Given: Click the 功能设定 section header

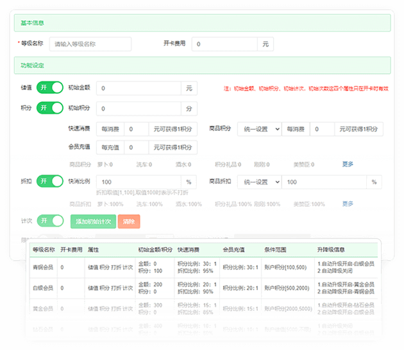Looking at the screenshot, I should (x=202, y=66).
